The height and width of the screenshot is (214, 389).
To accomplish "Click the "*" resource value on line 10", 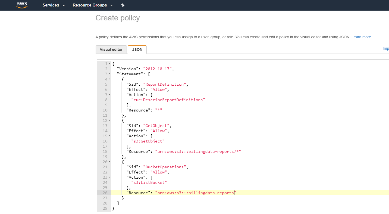I will pos(158,110).
